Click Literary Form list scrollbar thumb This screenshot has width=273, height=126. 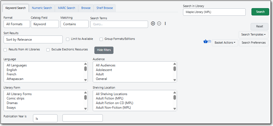(x=85, y=98)
